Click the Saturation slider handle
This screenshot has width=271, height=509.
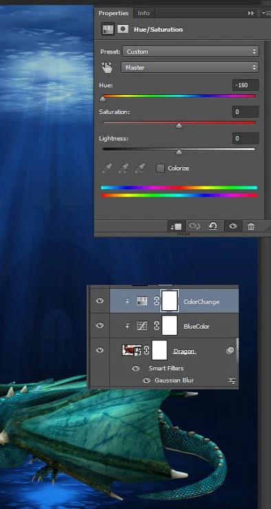(179, 126)
